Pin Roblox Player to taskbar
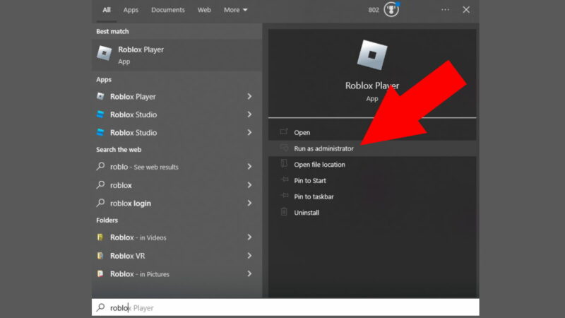 [x=314, y=196]
